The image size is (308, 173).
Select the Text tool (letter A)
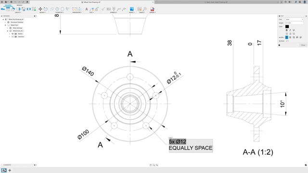87,9
